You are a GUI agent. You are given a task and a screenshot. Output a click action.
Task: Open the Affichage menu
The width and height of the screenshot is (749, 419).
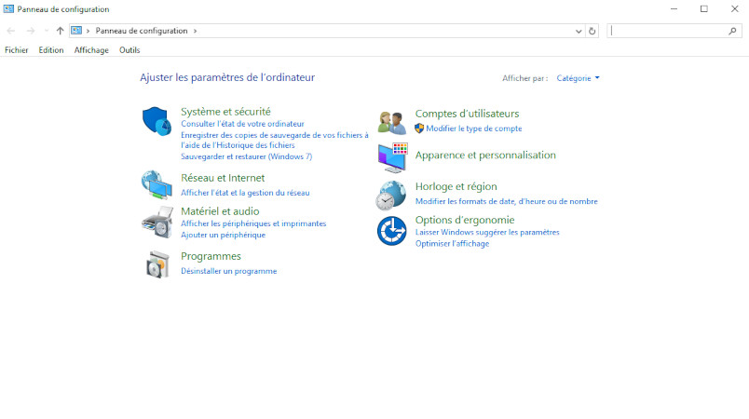click(x=91, y=50)
